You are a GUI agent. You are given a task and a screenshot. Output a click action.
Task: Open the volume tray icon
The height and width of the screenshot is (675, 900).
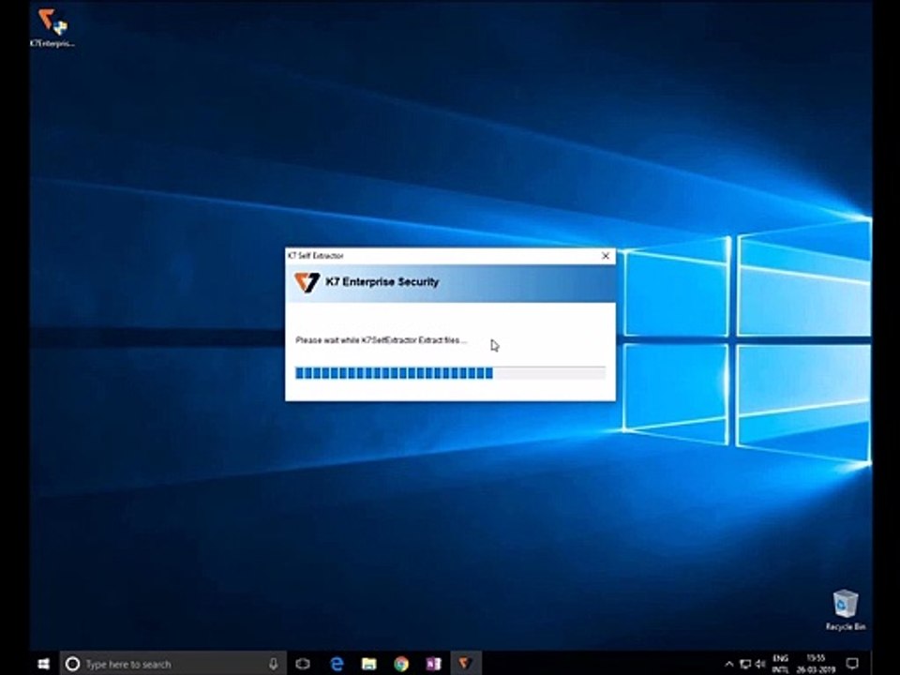760,664
